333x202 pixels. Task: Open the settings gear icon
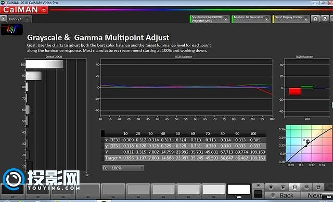[x=315, y=19]
